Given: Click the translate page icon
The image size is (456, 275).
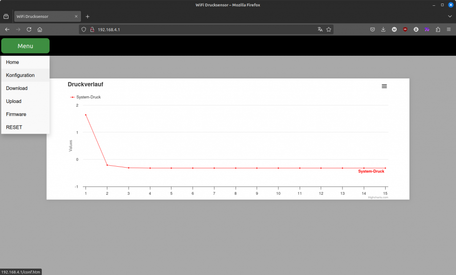Looking at the screenshot, I should (320, 29).
